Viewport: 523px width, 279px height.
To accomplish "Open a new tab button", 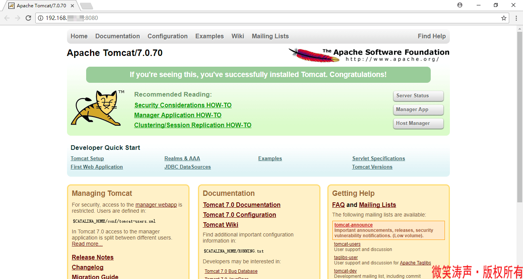I will pyautogui.click(x=87, y=6).
